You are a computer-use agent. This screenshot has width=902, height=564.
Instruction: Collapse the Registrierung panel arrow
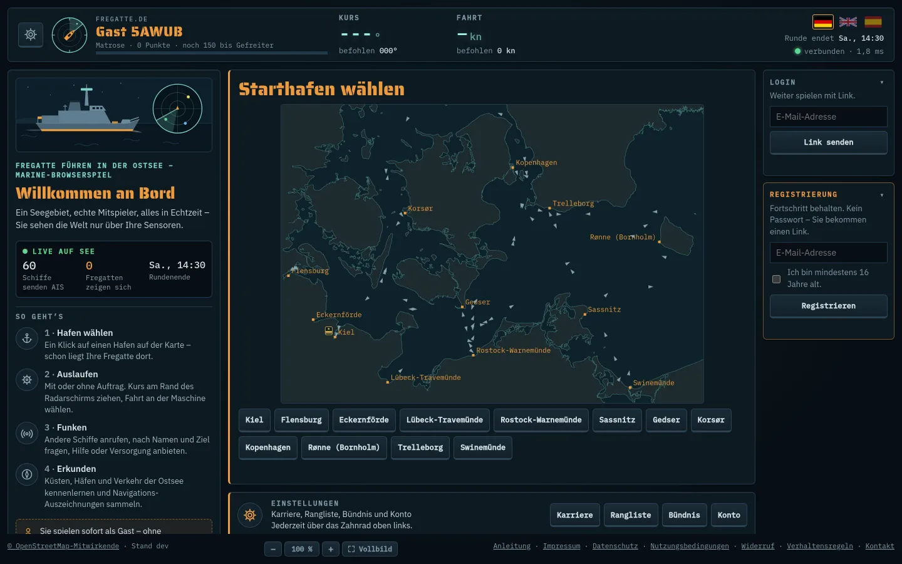[882, 195]
